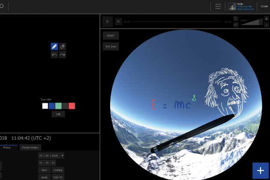
Task: Mute audio with the speaker icon
Action: pyautogui.click(x=236, y=25)
